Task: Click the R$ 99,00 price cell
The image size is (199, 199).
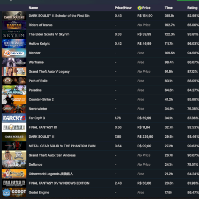Action: (x=144, y=146)
